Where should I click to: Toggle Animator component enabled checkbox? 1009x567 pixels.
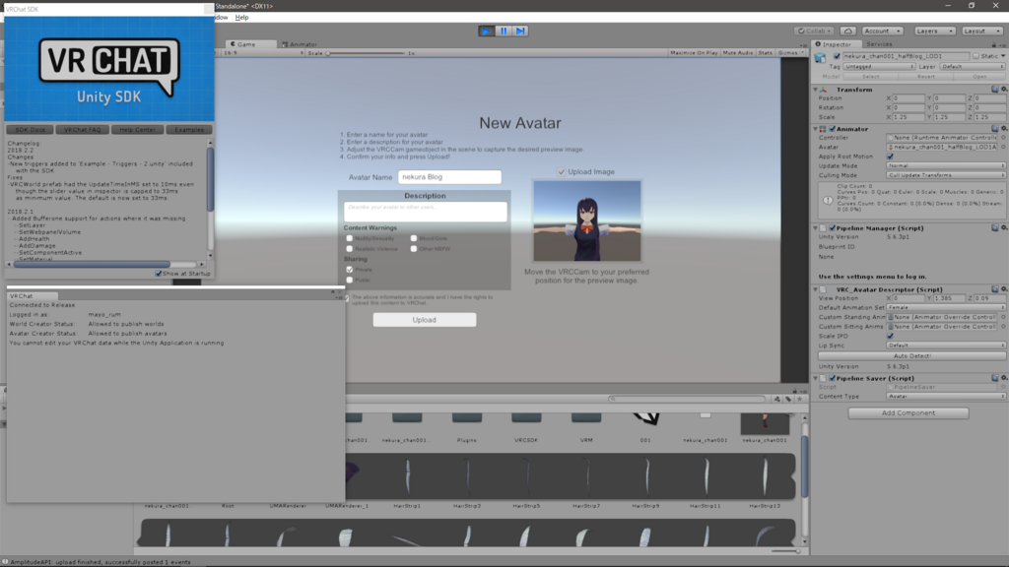[832, 129]
